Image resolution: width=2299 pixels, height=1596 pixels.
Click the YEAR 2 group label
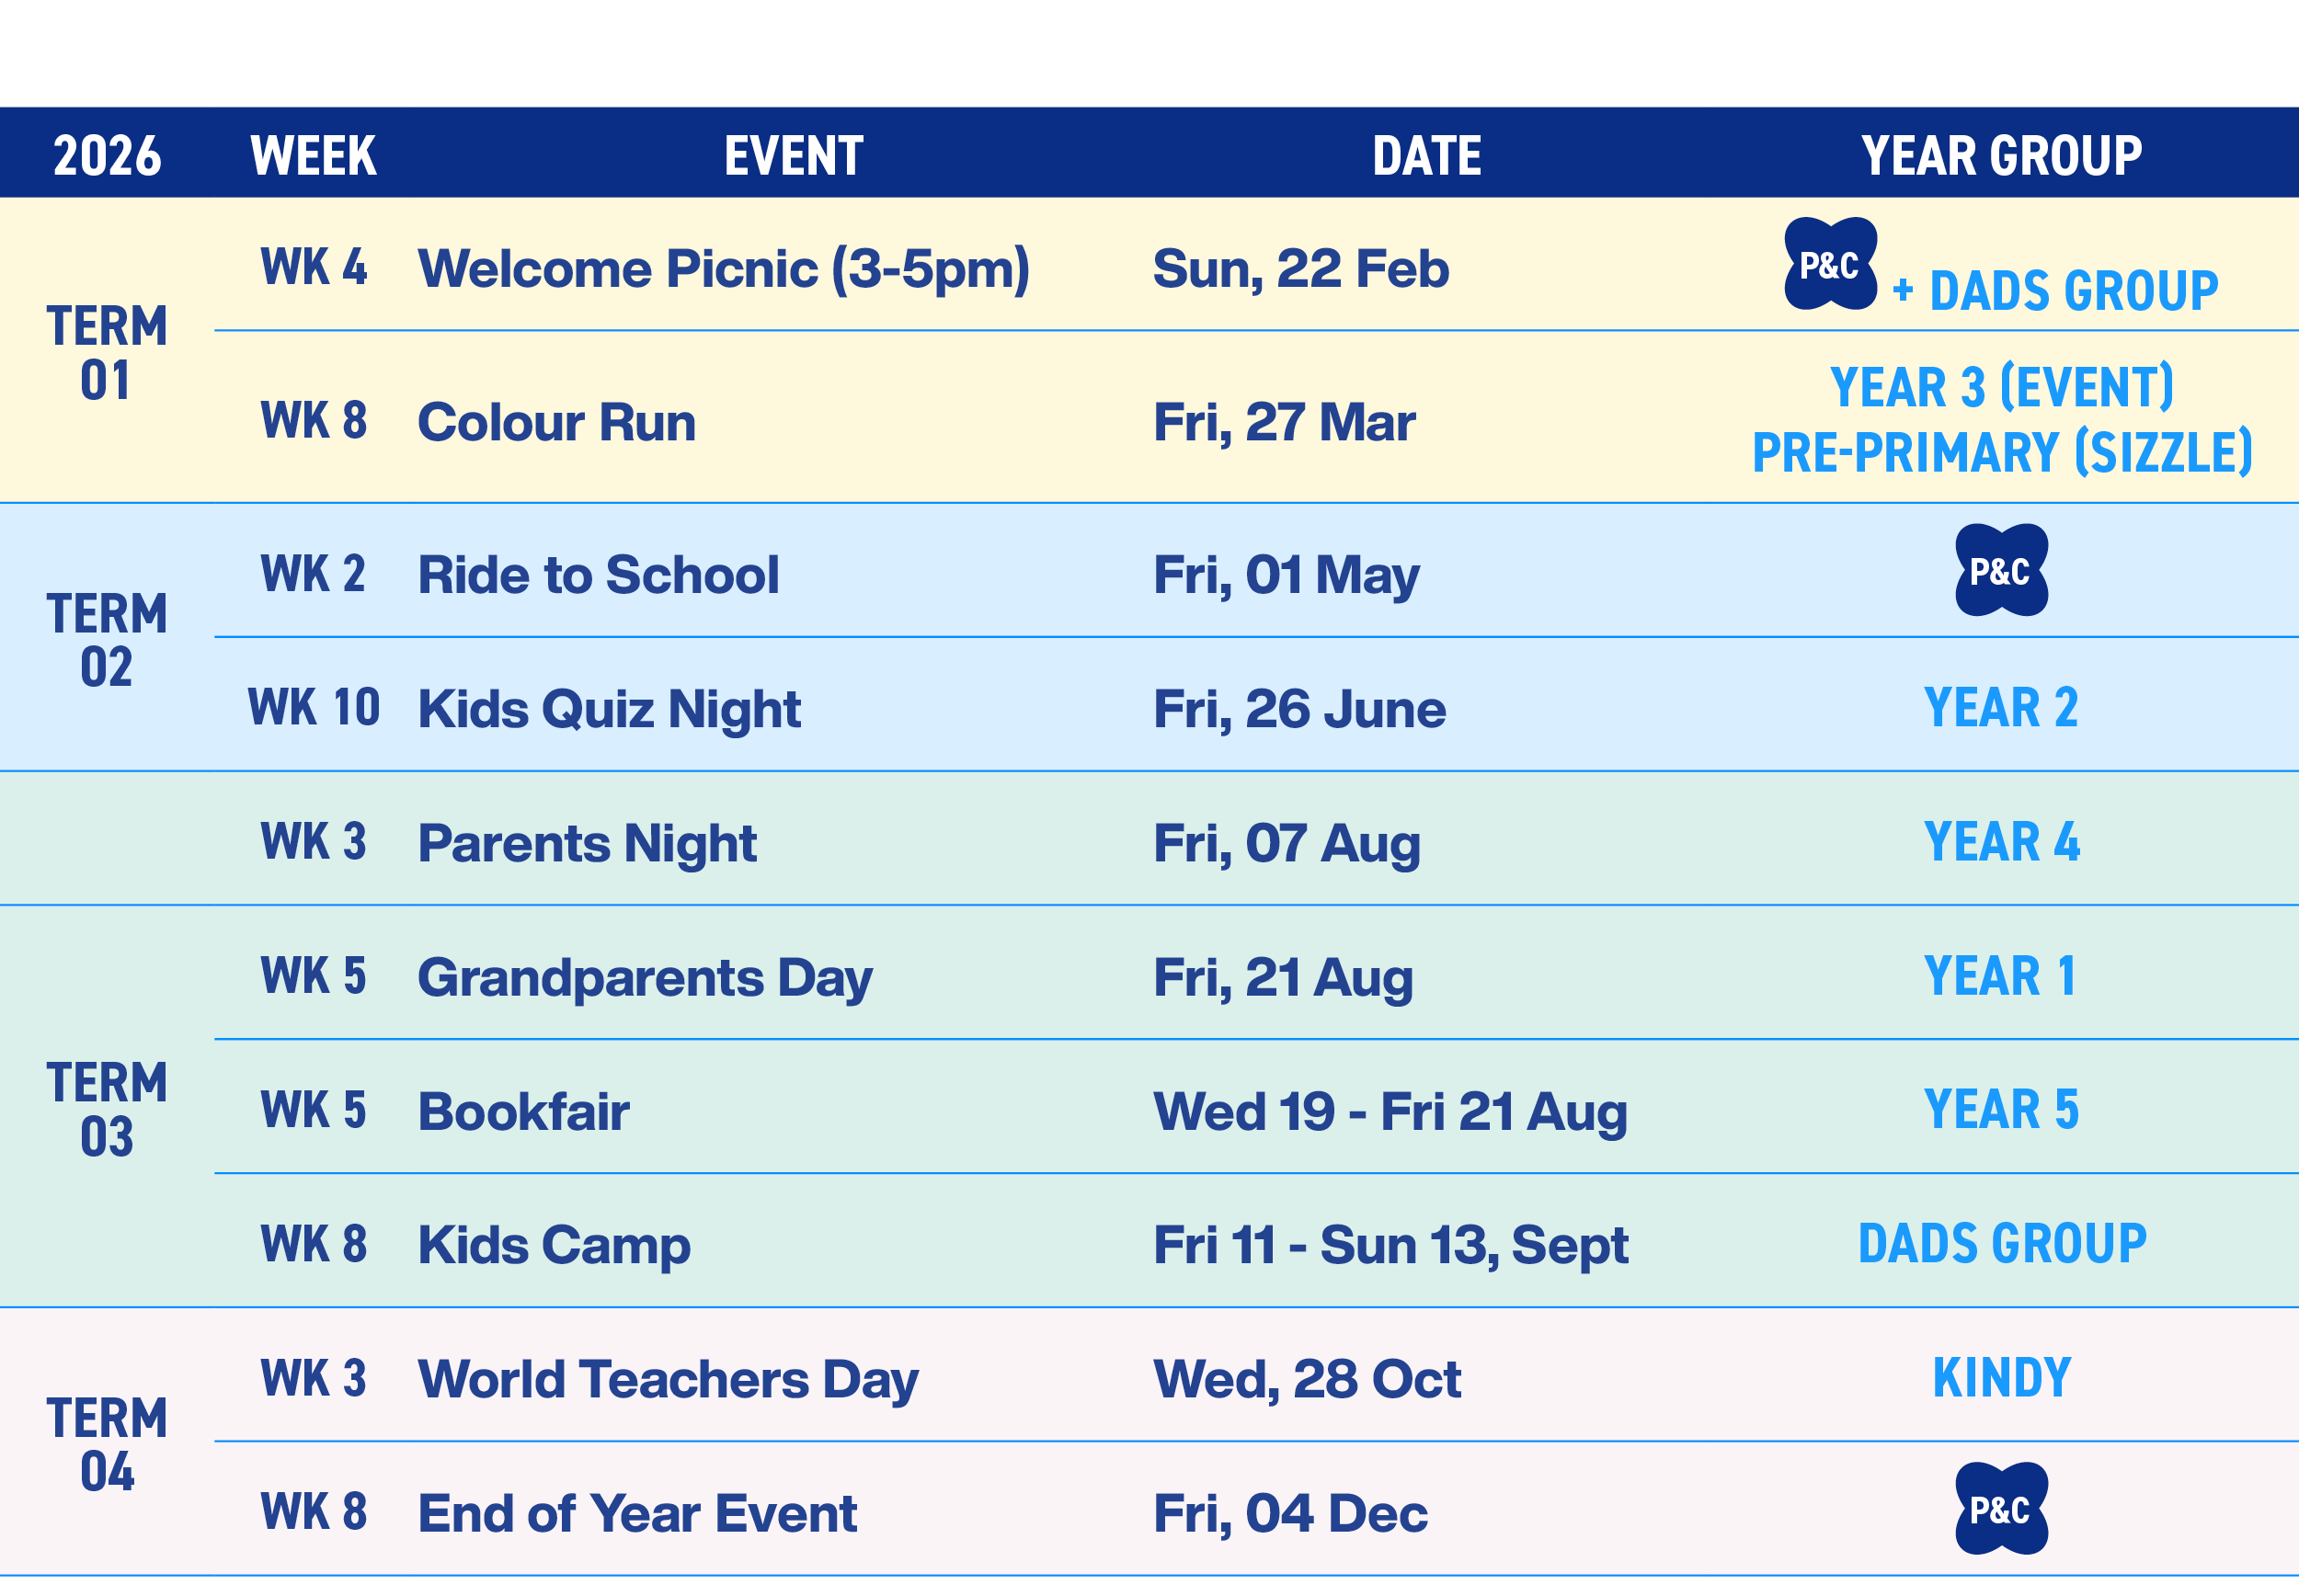coord(2001,708)
